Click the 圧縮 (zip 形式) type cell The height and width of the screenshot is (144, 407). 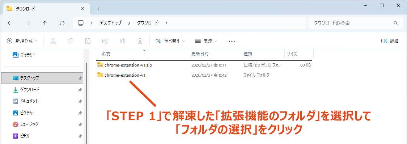click(x=262, y=65)
